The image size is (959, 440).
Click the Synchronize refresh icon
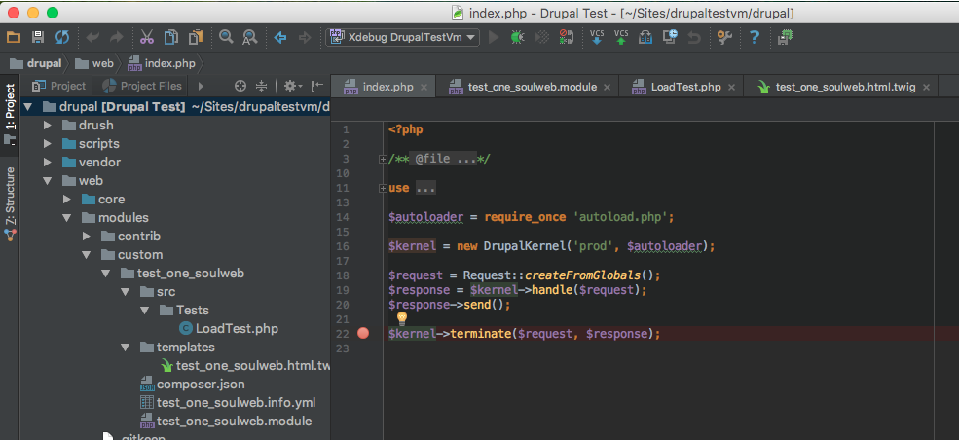[x=62, y=38]
